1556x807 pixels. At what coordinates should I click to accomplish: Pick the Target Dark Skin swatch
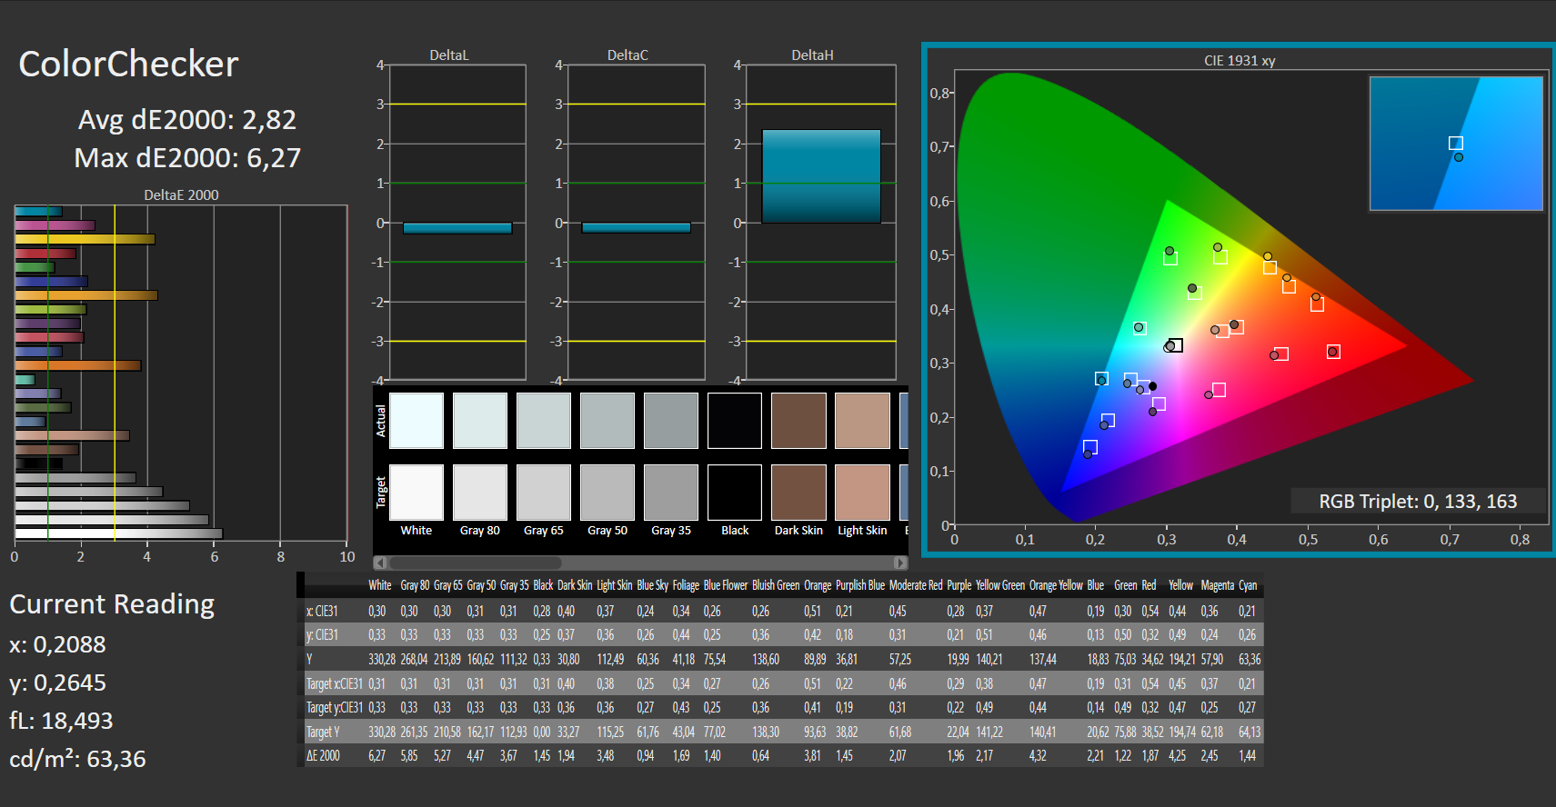[798, 493]
